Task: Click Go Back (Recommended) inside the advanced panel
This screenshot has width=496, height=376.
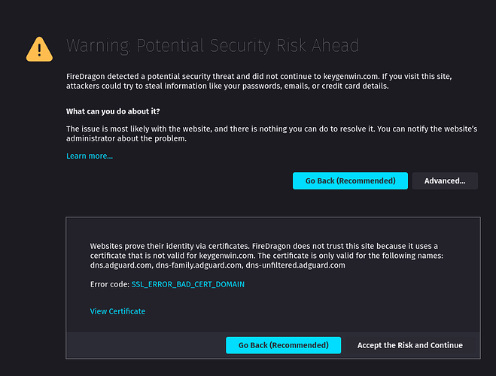Action: (x=284, y=345)
